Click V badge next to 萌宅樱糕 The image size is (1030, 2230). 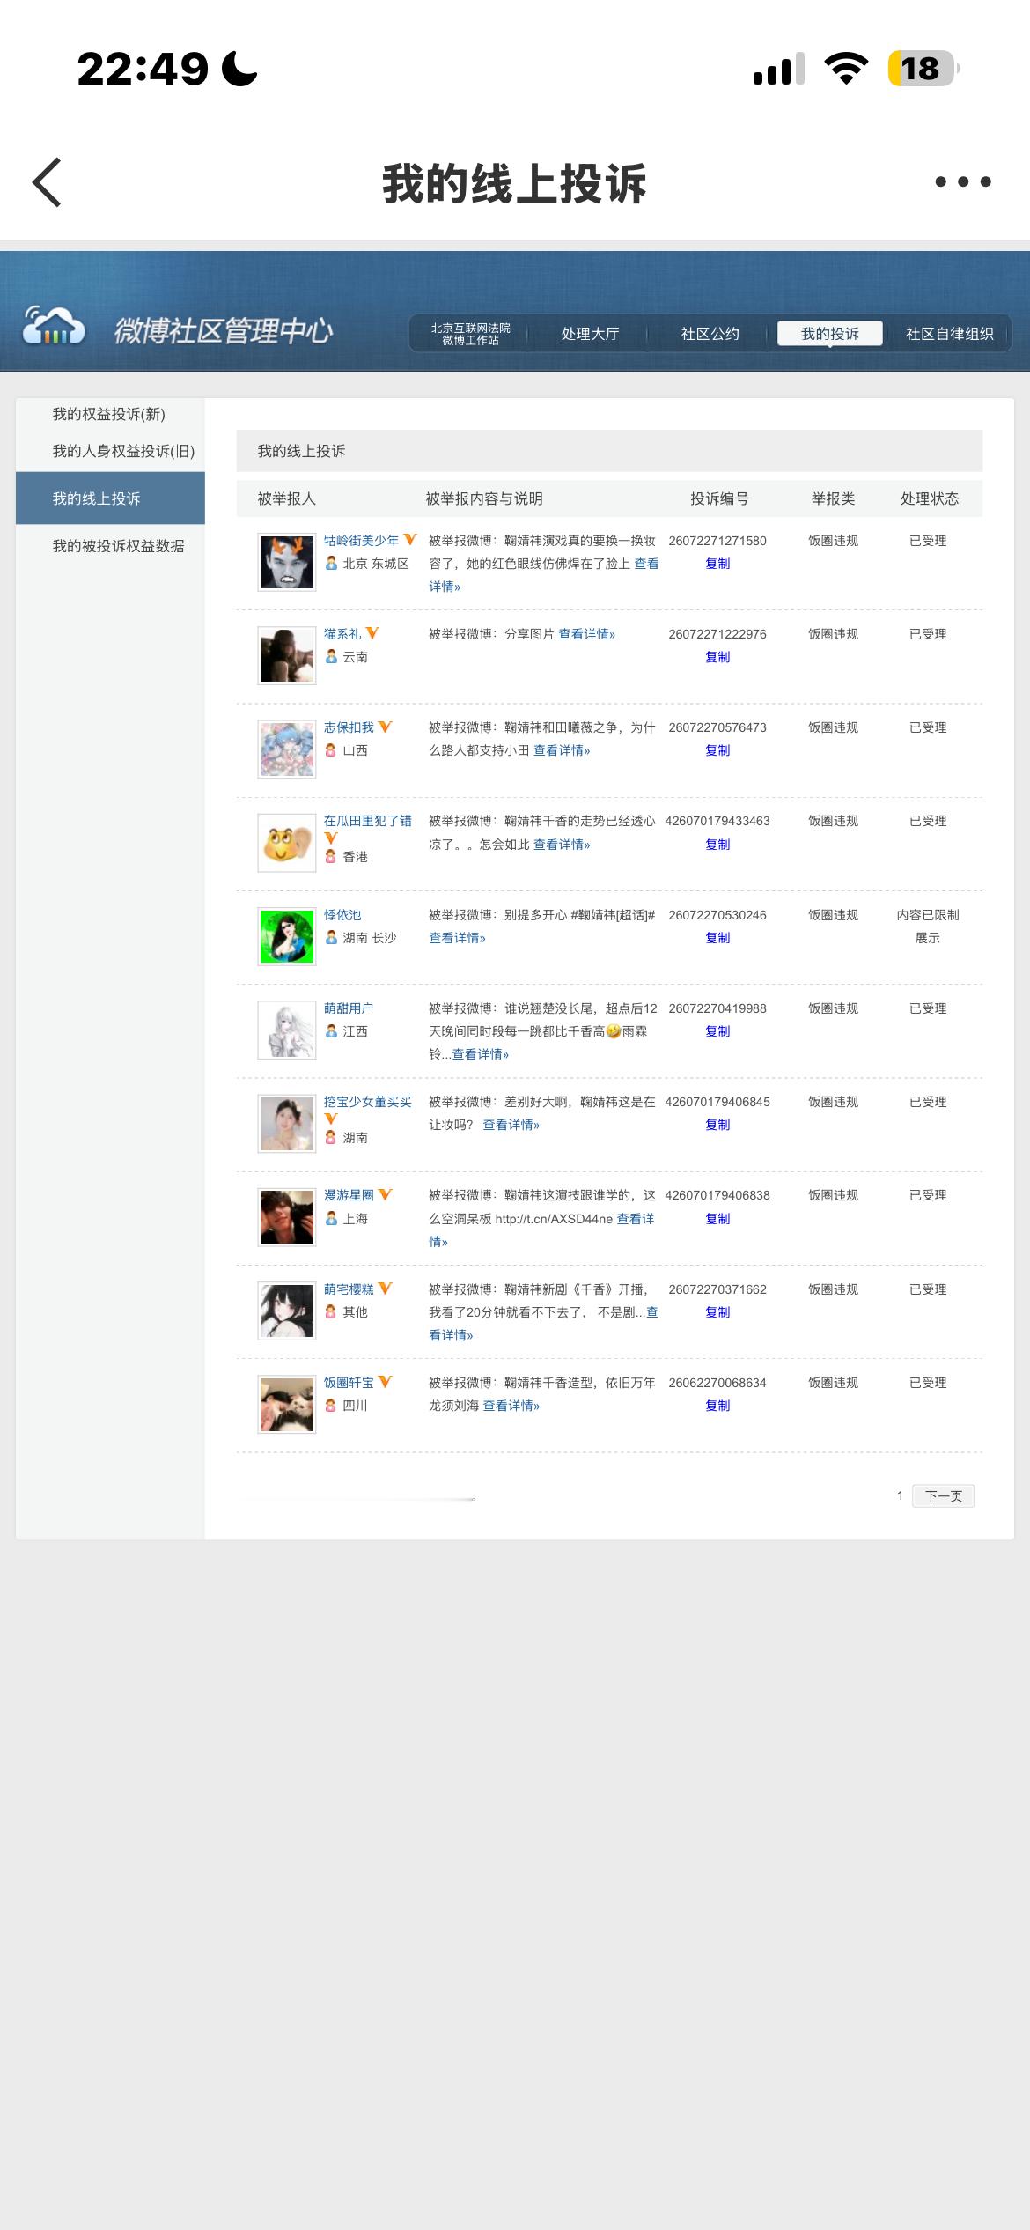click(385, 1288)
